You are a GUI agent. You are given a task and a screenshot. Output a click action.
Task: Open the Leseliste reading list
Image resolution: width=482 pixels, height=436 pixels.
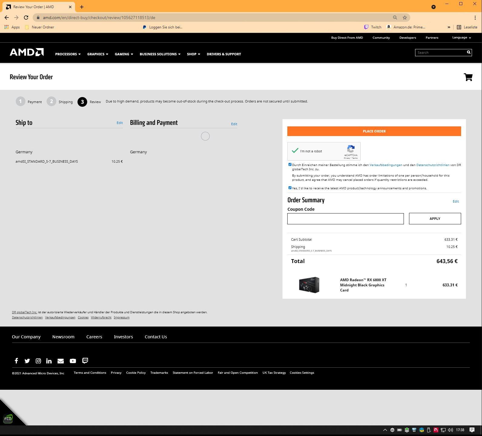467,27
